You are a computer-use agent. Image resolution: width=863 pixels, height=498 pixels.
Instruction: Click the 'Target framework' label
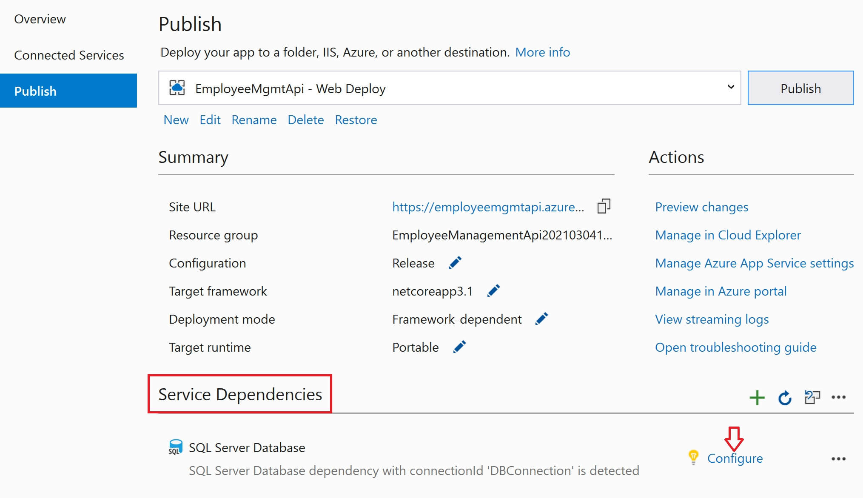point(218,291)
